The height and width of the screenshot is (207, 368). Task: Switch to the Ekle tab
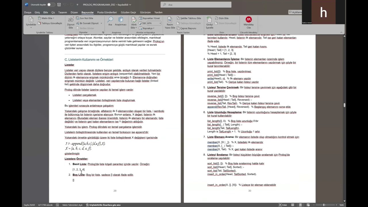tap(46, 12)
